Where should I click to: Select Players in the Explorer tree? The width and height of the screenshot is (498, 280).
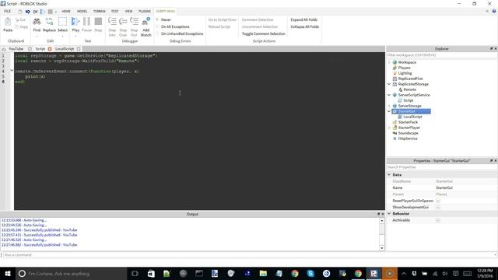(404, 68)
